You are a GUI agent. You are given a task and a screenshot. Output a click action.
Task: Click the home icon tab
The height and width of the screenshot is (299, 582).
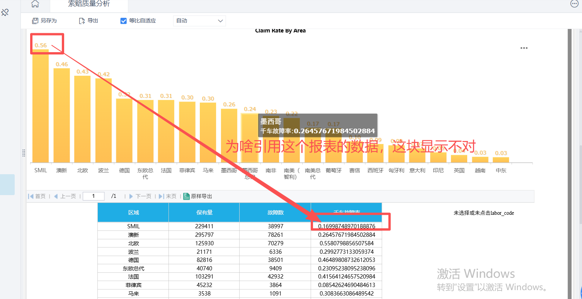(x=35, y=4)
